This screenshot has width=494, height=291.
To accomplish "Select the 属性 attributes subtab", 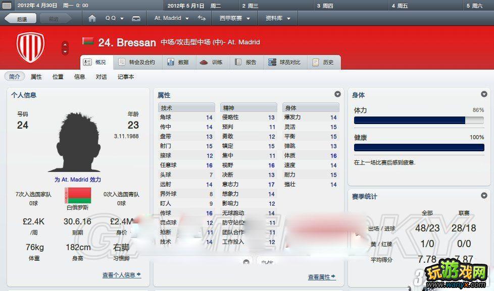I will coord(36,77).
